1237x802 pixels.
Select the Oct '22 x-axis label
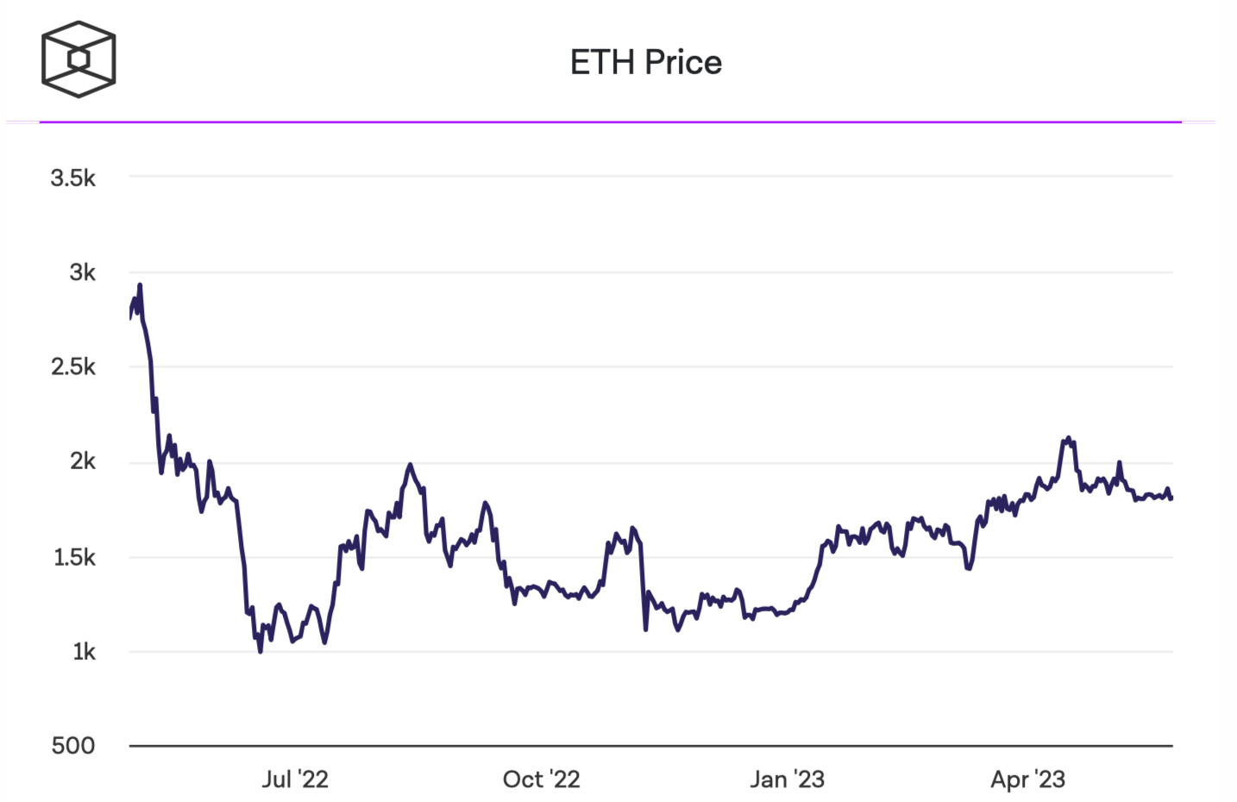[x=541, y=780]
